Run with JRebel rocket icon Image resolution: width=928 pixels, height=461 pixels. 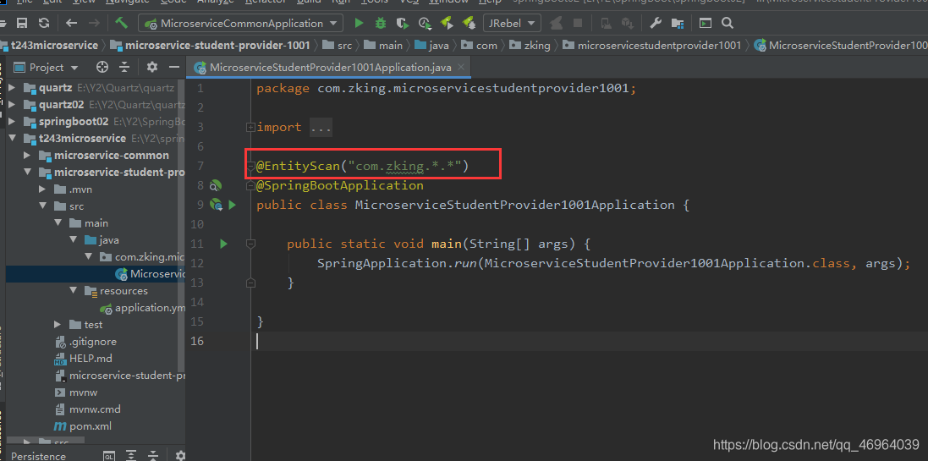point(447,24)
